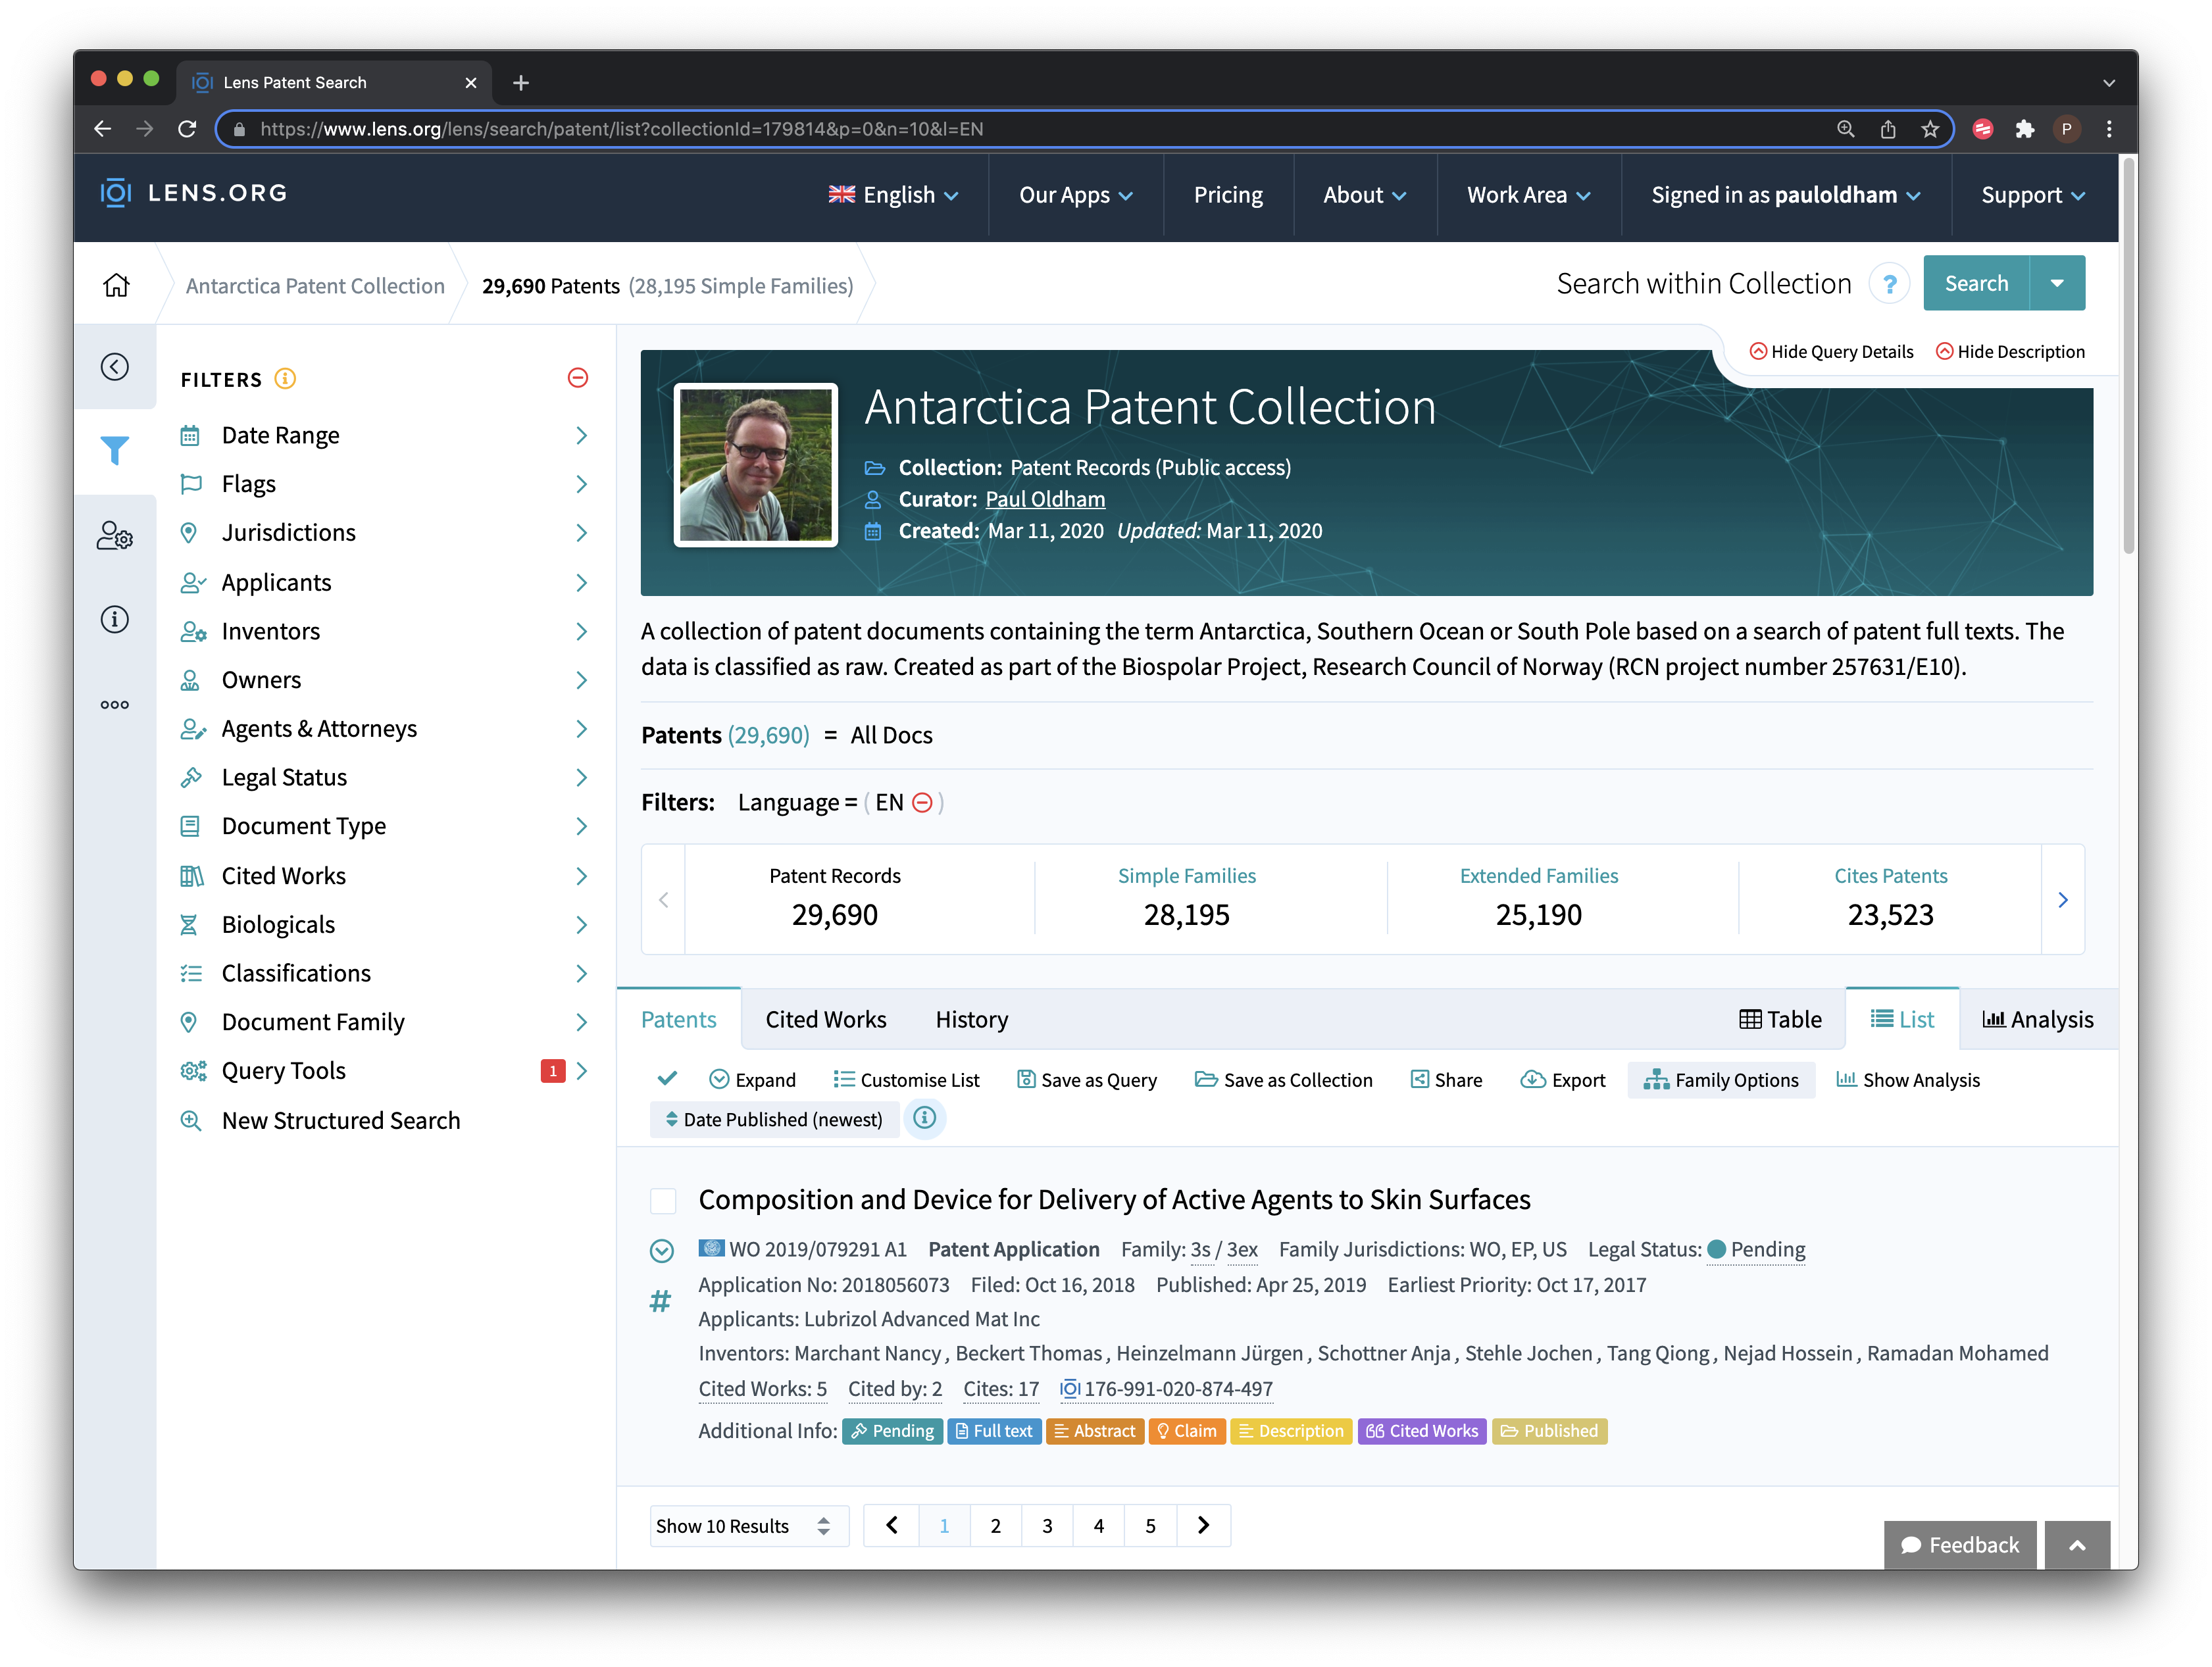Screen dimensions: 2212x1667
Task: Open the Paul Oldham curator link
Action: pyautogui.click(x=1045, y=499)
